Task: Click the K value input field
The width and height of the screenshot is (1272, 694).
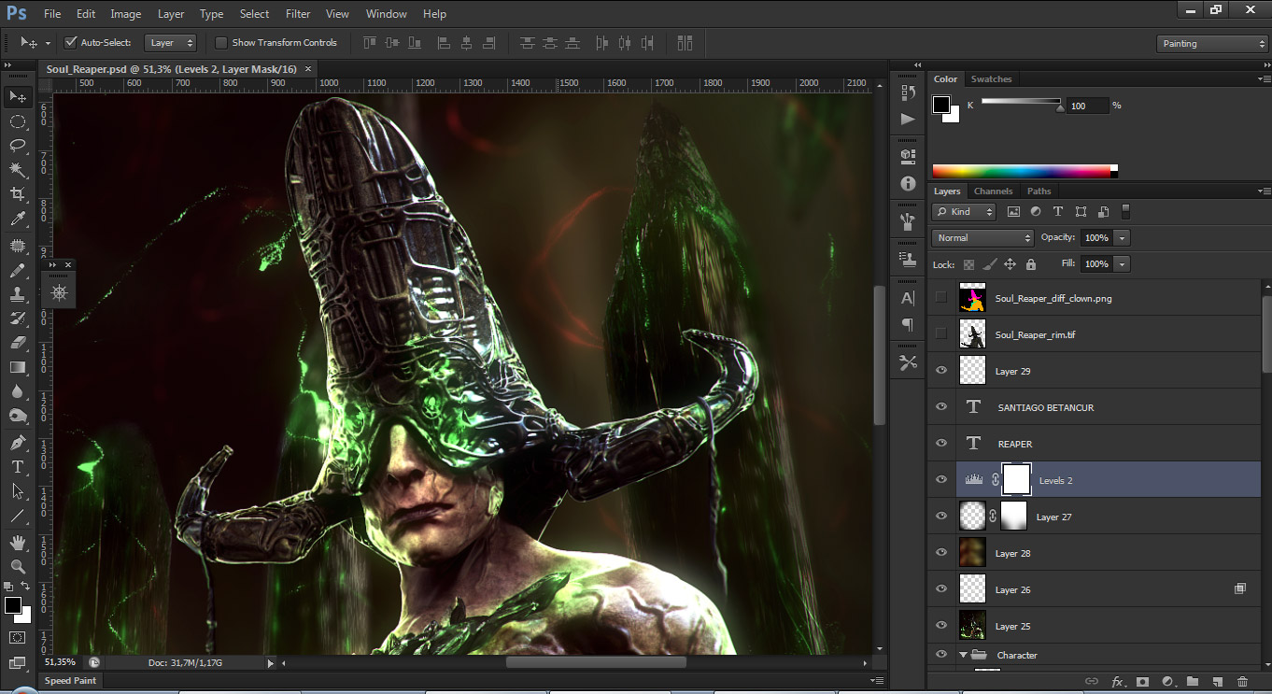Action: (1088, 106)
